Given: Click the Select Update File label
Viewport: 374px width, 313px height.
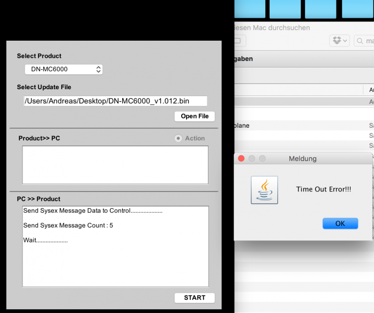Looking at the screenshot, I should click(44, 87).
